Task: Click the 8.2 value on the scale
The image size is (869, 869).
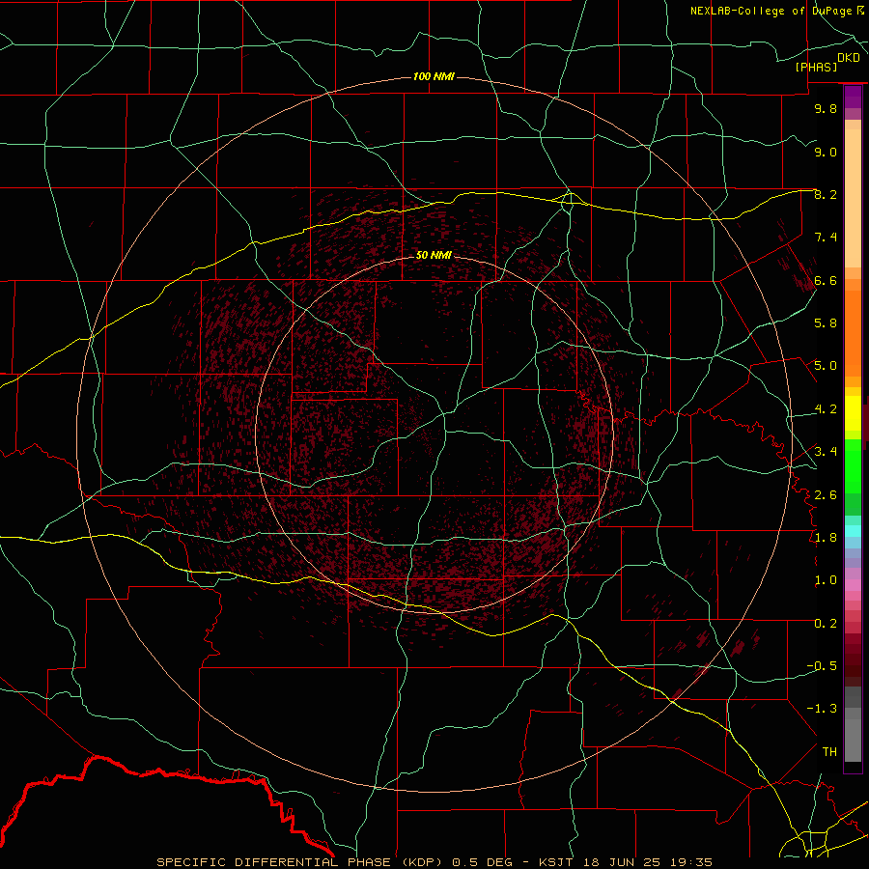Action: click(x=826, y=194)
